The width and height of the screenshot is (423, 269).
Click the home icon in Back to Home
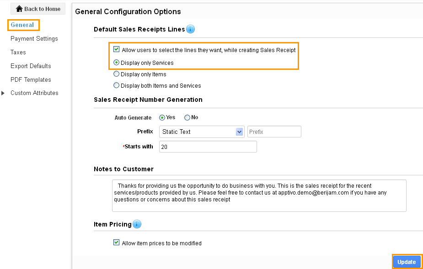click(x=19, y=9)
